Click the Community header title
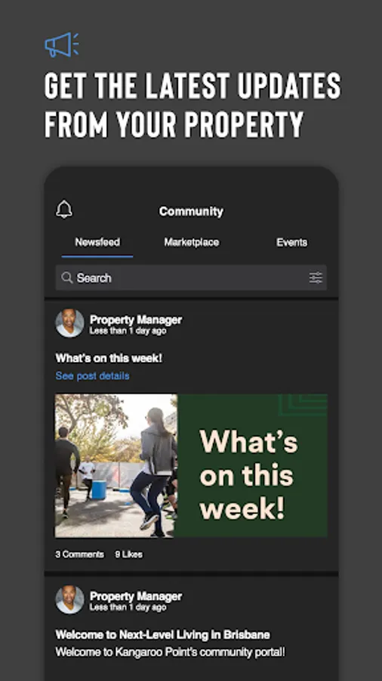Image resolution: width=382 pixels, height=681 pixels. tap(191, 212)
